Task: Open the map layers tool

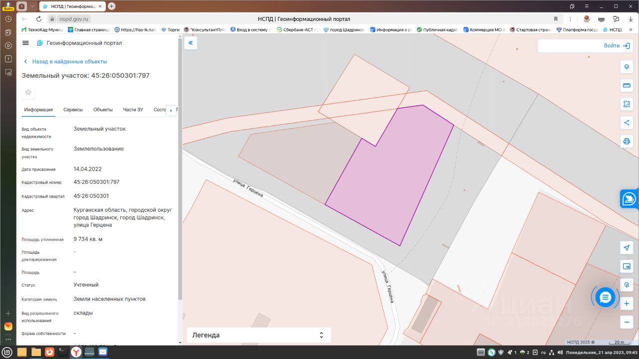Action: pos(627,67)
